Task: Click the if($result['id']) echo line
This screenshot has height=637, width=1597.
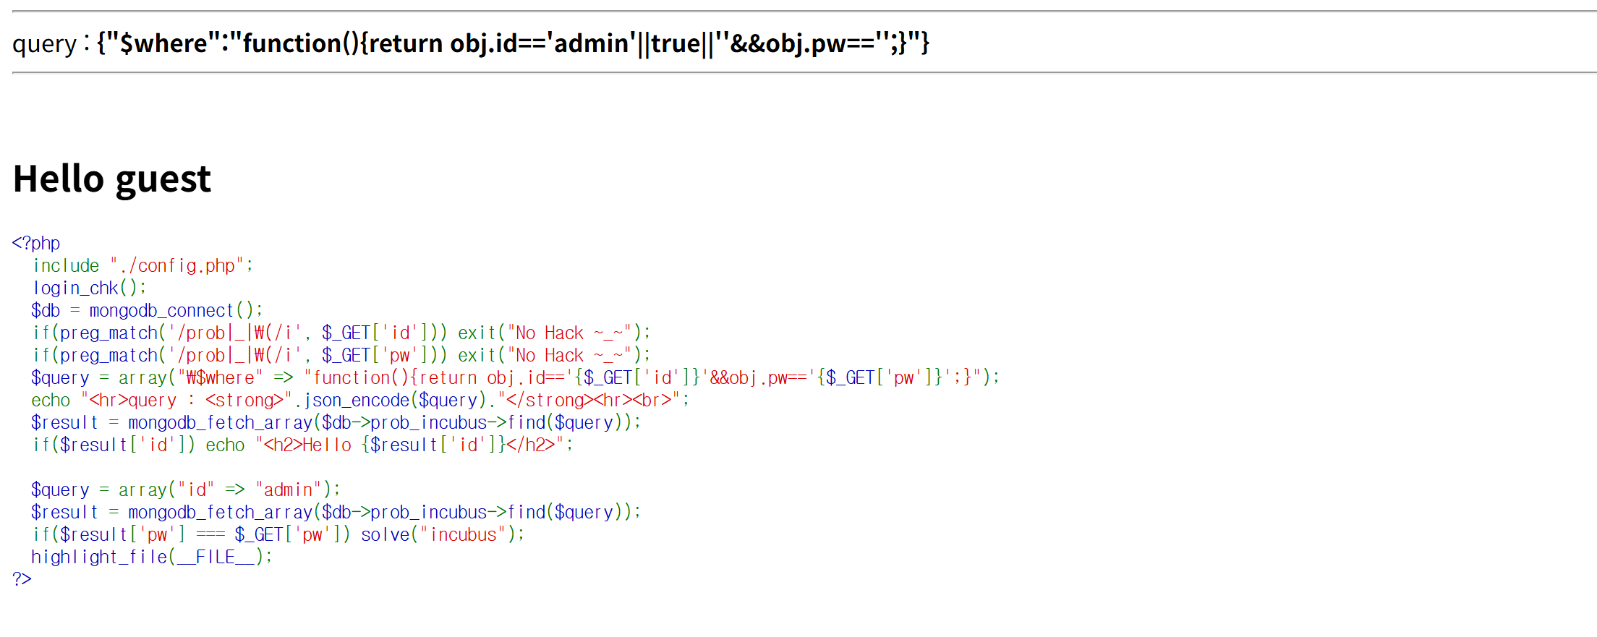Action: pyautogui.click(x=302, y=445)
